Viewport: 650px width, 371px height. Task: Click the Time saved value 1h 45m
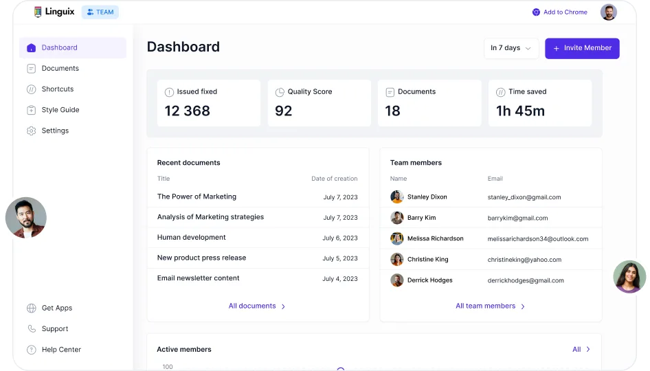tap(520, 111)
